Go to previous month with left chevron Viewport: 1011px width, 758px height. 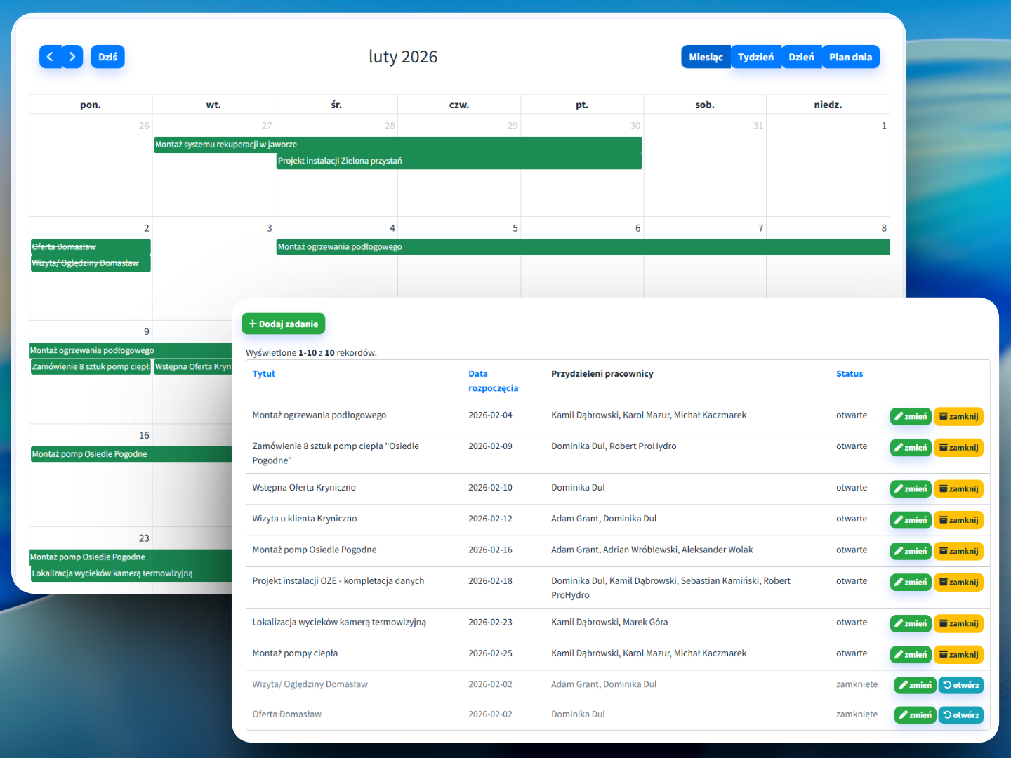click(x=51, y=57)
